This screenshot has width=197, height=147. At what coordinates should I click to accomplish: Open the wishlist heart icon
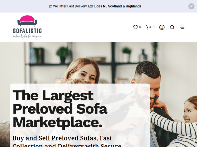[136, 27]
